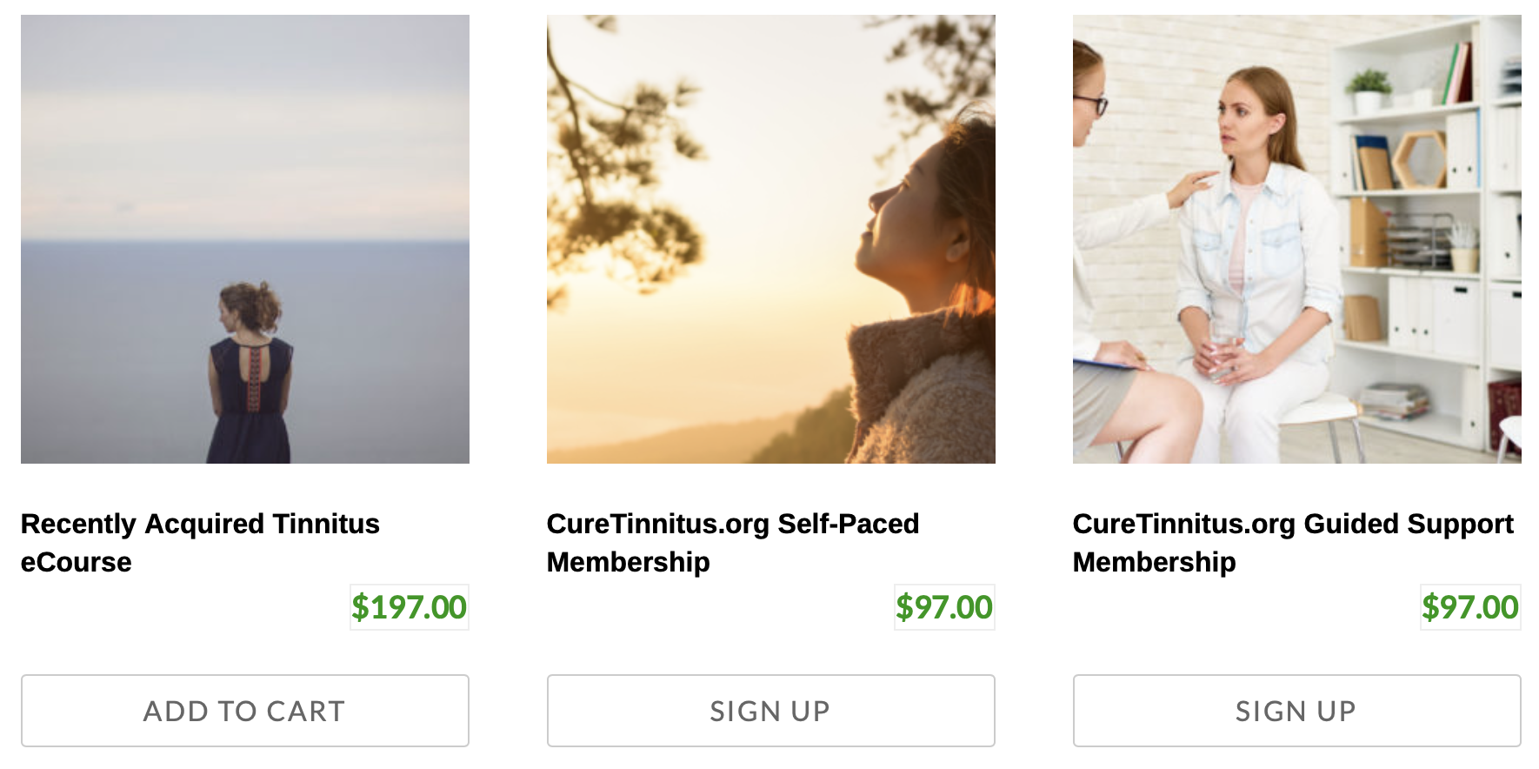Viewport: 1539px width, 769px height.
Task: Open the CureTinnitus.org Guided Support Membership title
Action: tap(1293, 525)
